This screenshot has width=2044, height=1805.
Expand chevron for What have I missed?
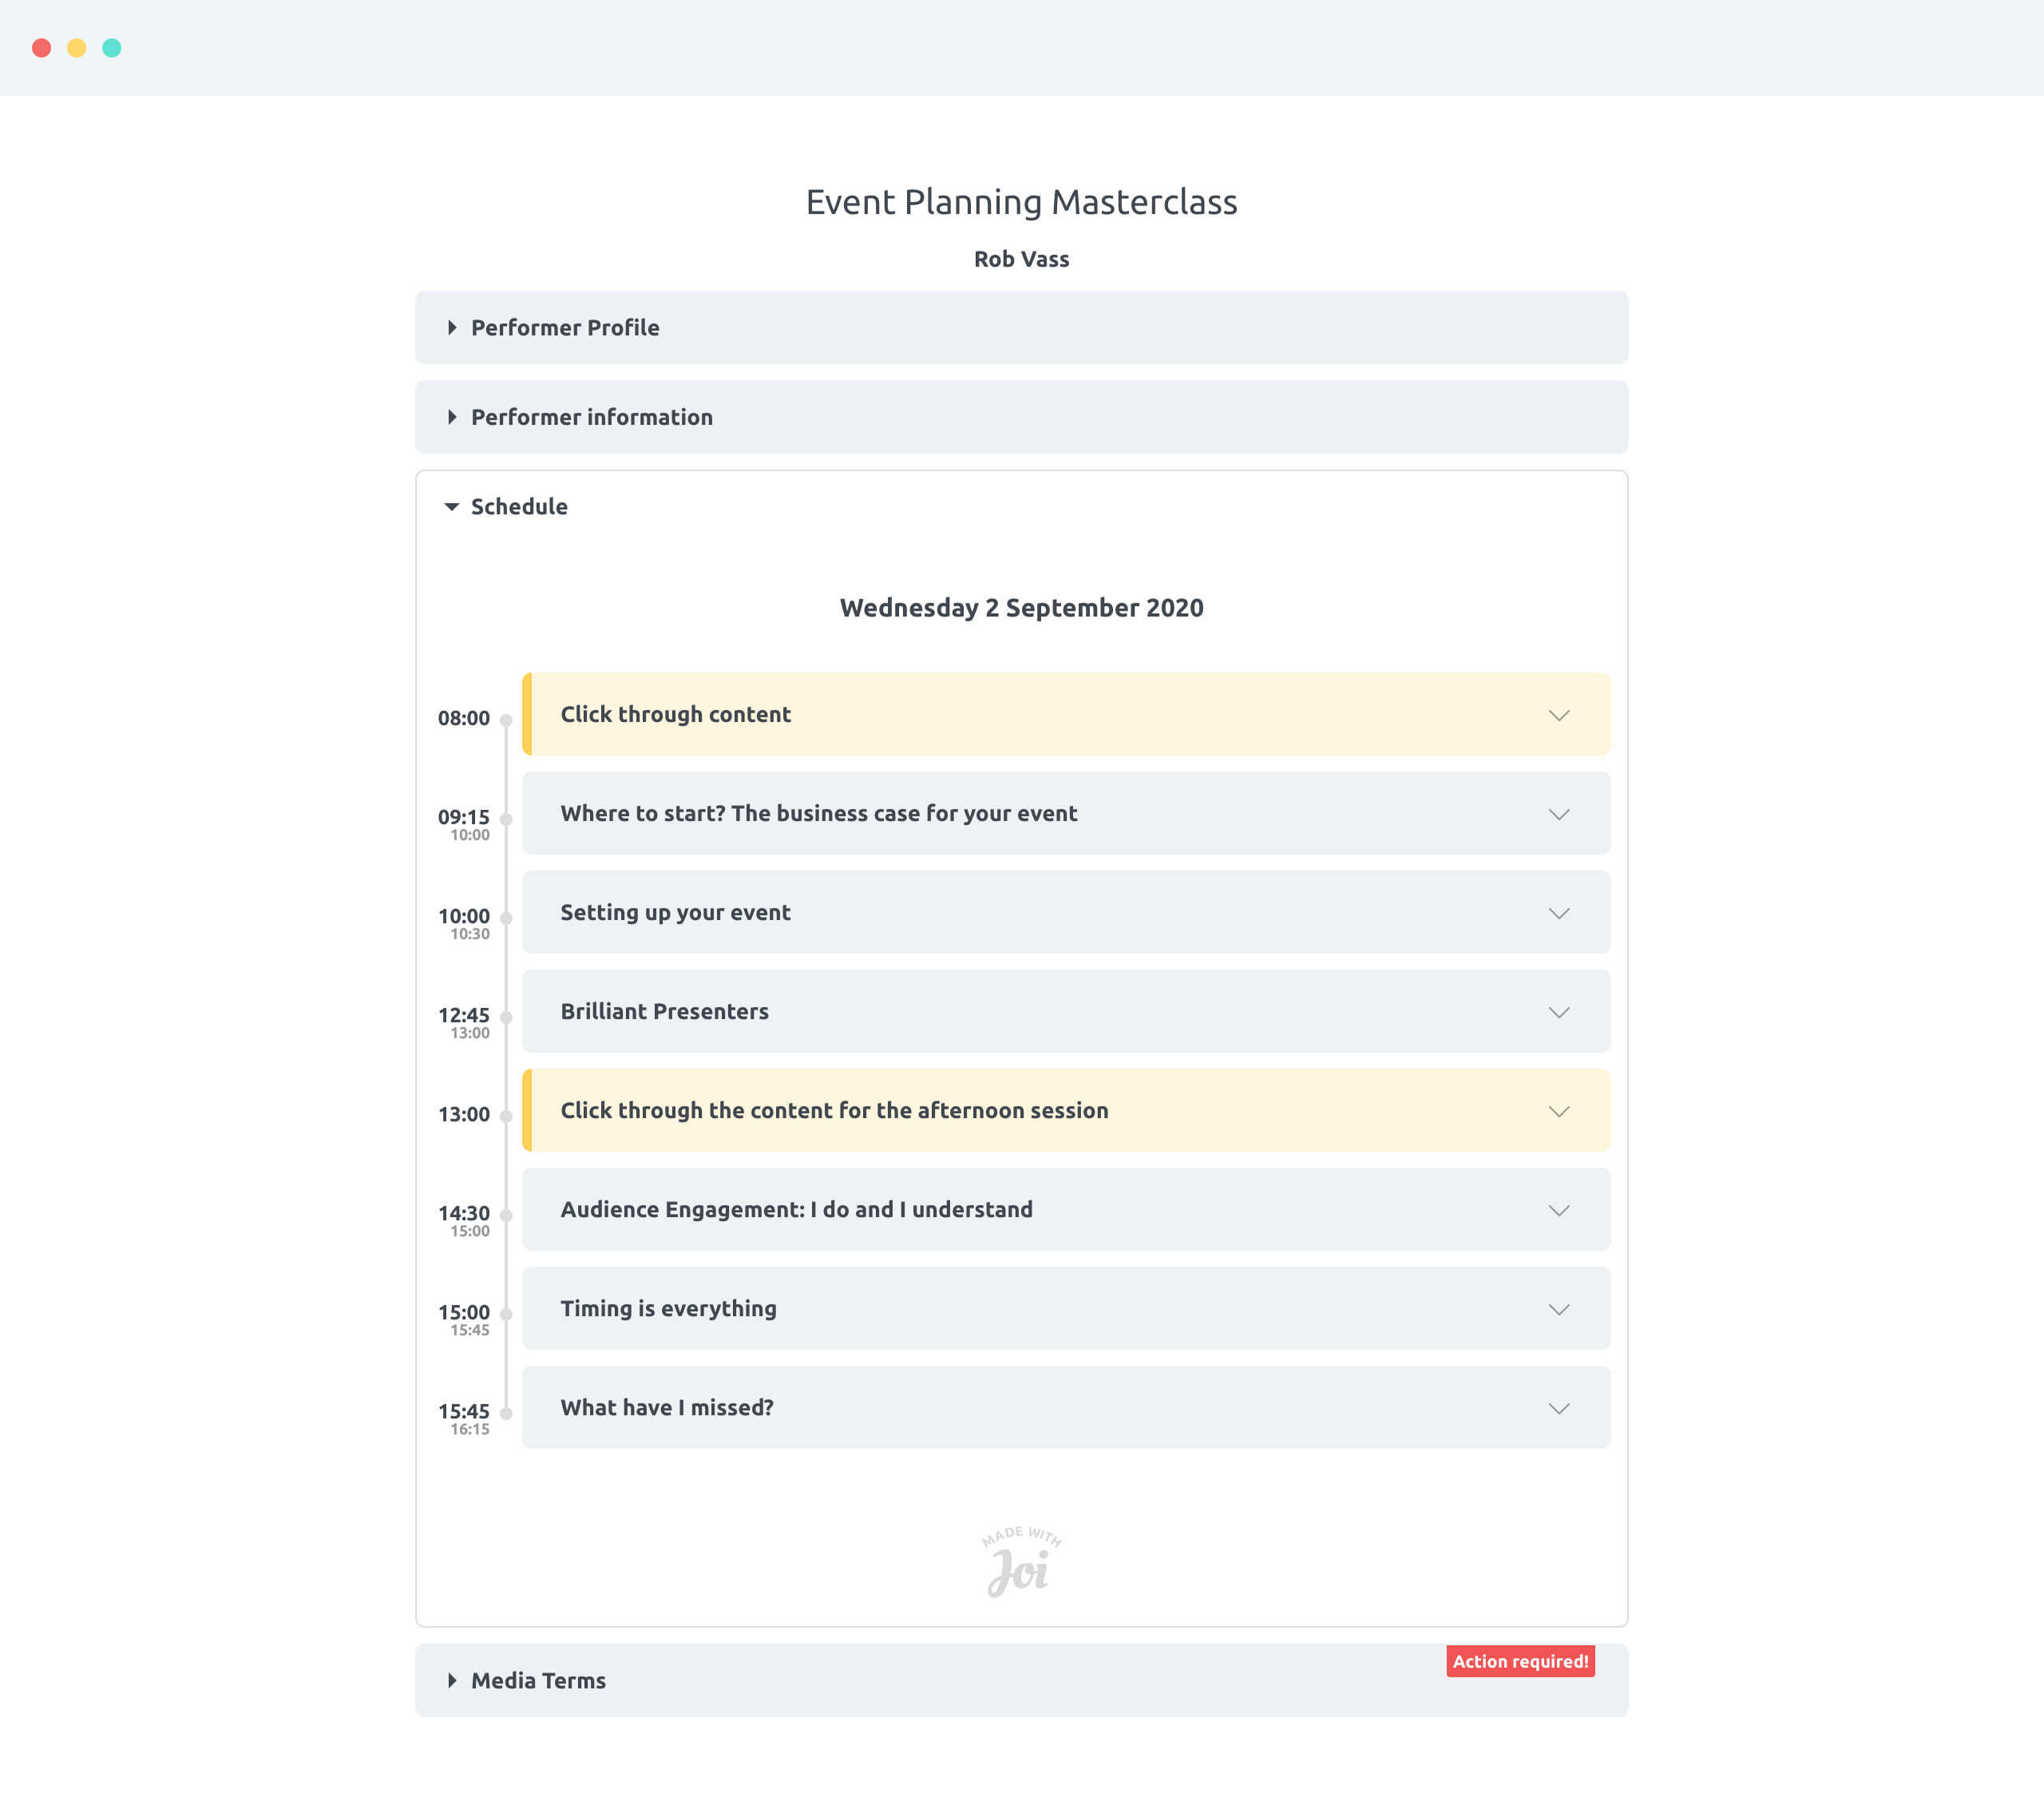point(1558,1409)
